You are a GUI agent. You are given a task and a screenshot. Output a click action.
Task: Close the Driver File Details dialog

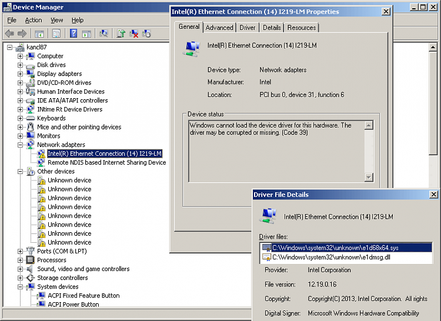(x=434, y=194)
